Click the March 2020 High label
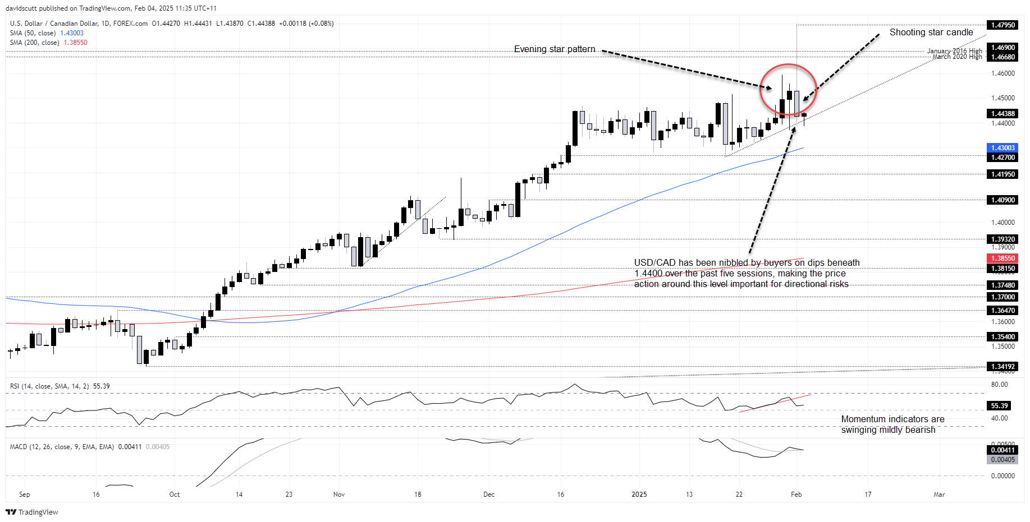1030x522 pixels. (x=958, y=57)
